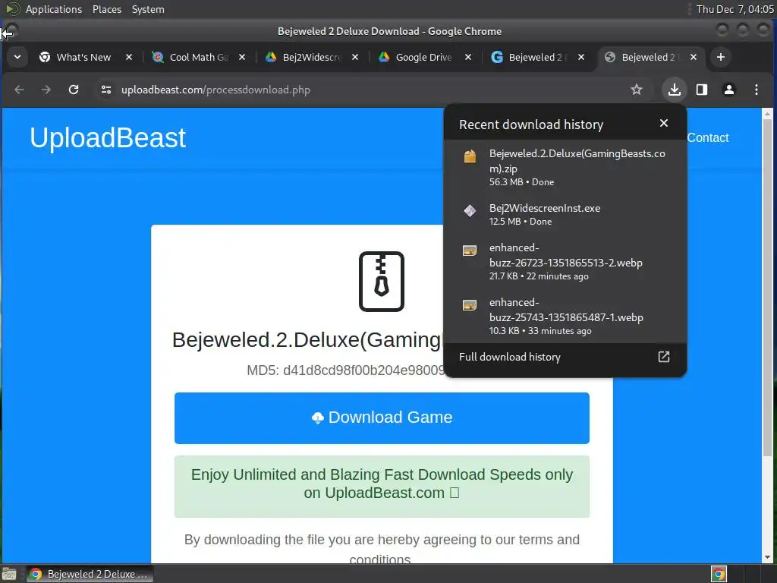Click the show desktop icon in taskbar
Image resolution: width=777 pixels, height=583 pixels.
pyautogui.click(x=9, y=574)
